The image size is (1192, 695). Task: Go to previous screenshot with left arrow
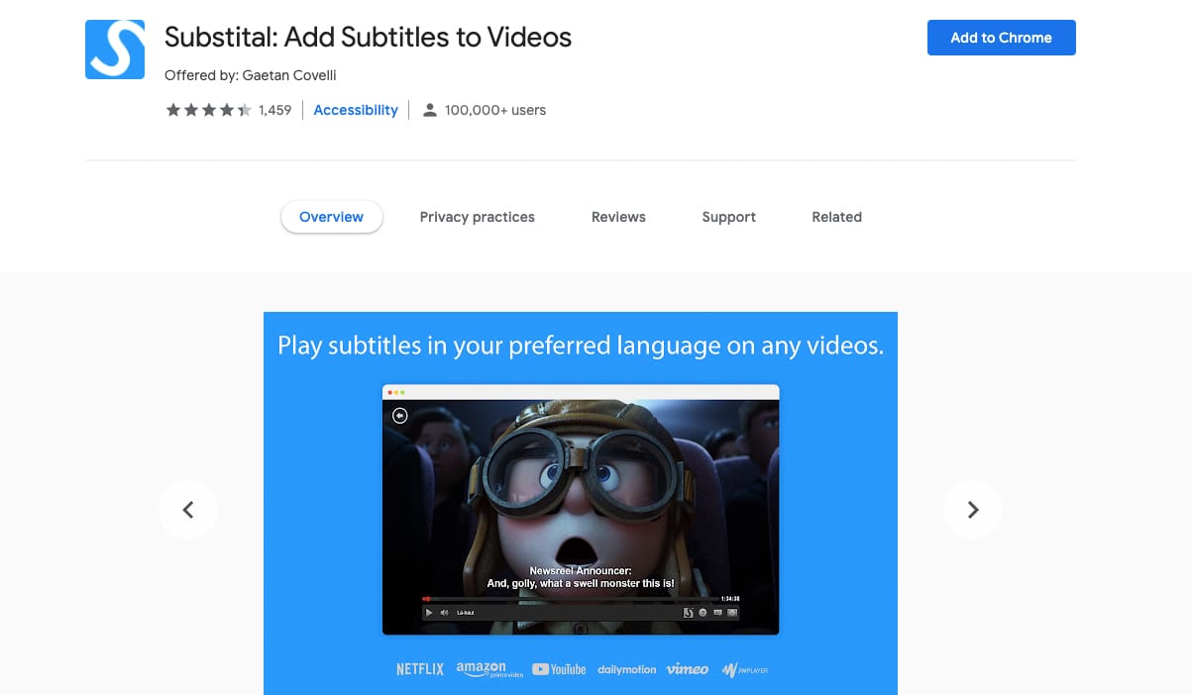point(187,510)
